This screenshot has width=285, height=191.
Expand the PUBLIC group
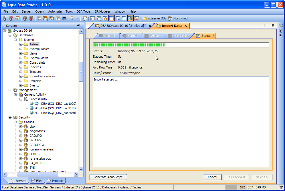pos(21,154)
